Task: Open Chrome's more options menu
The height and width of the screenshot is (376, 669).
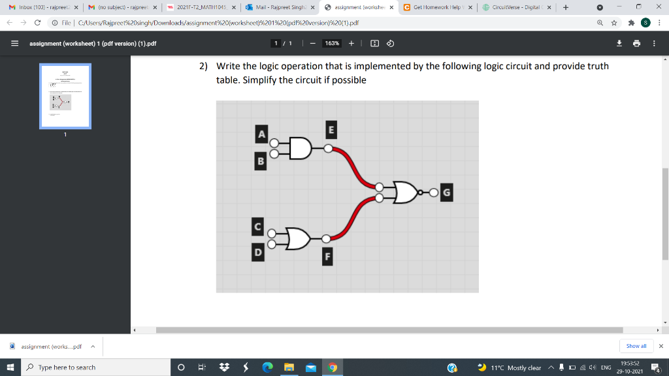Action: 660,23
